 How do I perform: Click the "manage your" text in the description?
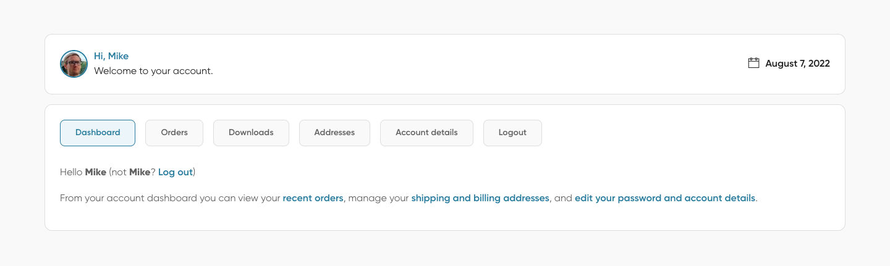[x=378, y=198]
